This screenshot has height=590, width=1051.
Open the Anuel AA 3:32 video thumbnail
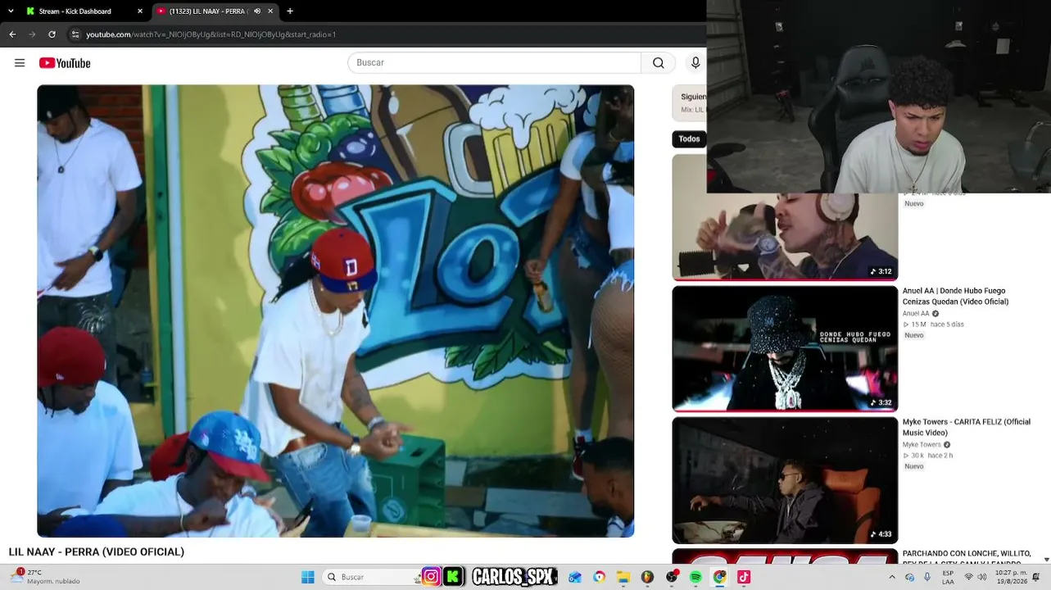(x=785, y=348)
